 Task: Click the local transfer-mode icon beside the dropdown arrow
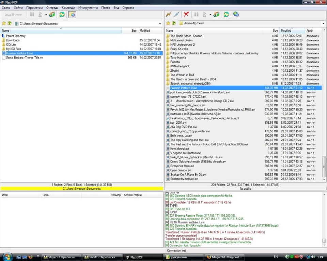tap(52, 14)
